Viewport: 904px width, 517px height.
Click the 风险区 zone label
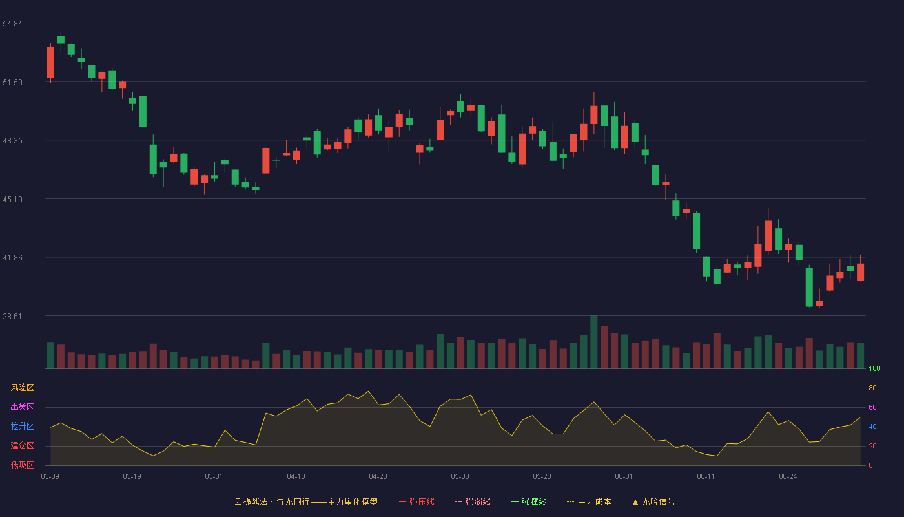(23, 388)
